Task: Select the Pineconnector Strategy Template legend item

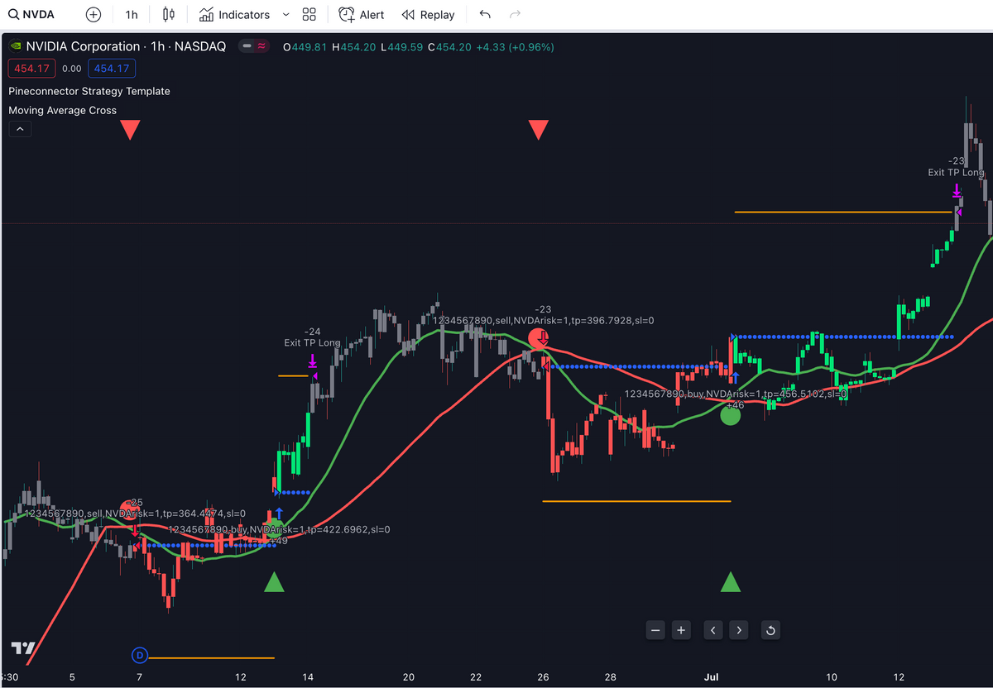Action: point(89,91)
